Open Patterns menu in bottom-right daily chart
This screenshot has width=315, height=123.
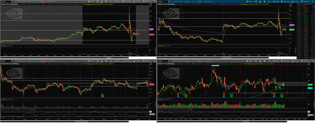(x=305, y=61)
